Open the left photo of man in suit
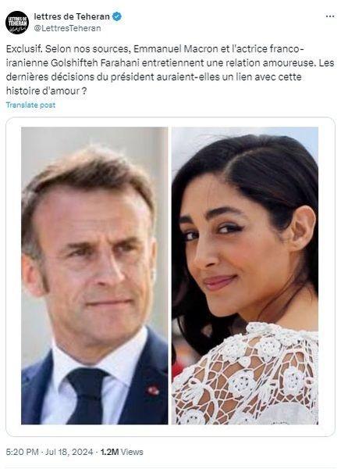 94,275
